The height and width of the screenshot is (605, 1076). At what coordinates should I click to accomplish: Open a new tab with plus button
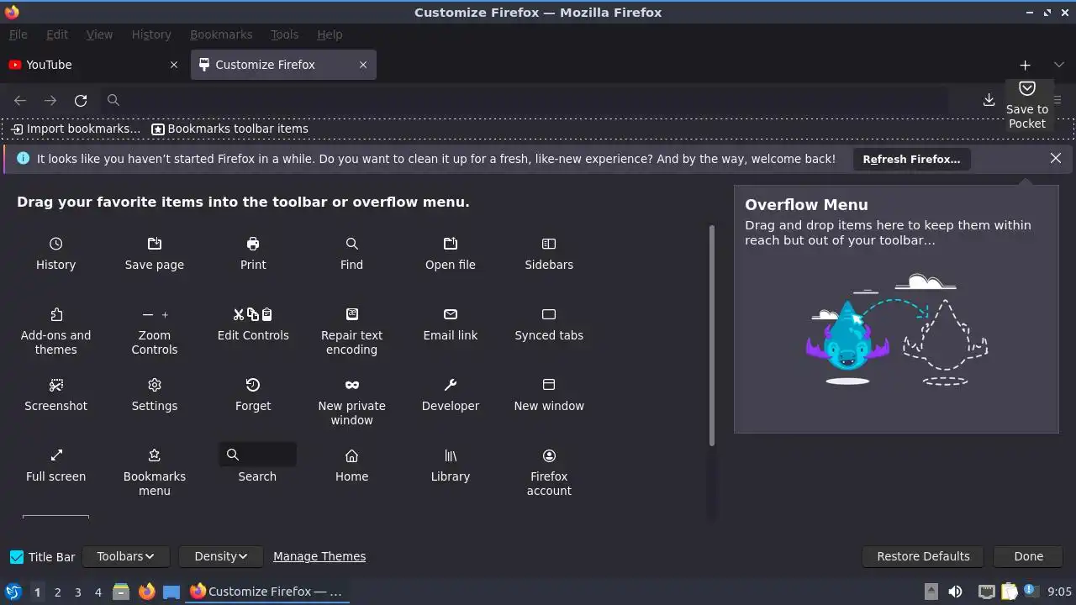[x=1025, y=65]
